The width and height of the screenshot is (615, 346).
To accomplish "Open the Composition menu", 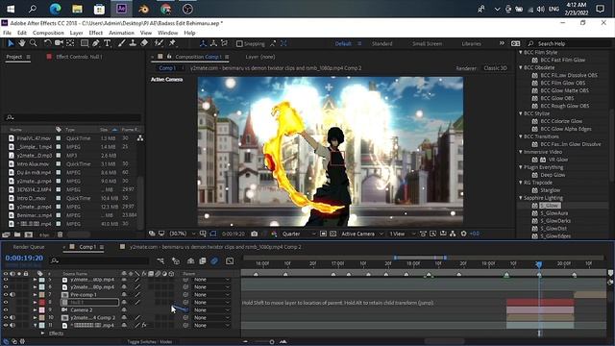I will point(48,33).
